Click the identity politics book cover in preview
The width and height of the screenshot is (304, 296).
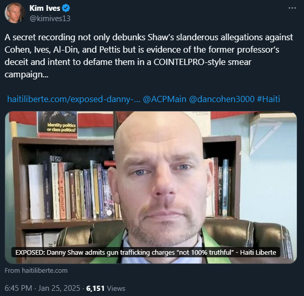[57, 124]
